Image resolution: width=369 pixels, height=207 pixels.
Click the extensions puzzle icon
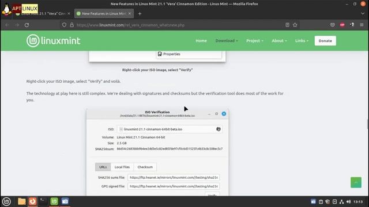pyautogui.click(x=352, y=25)
